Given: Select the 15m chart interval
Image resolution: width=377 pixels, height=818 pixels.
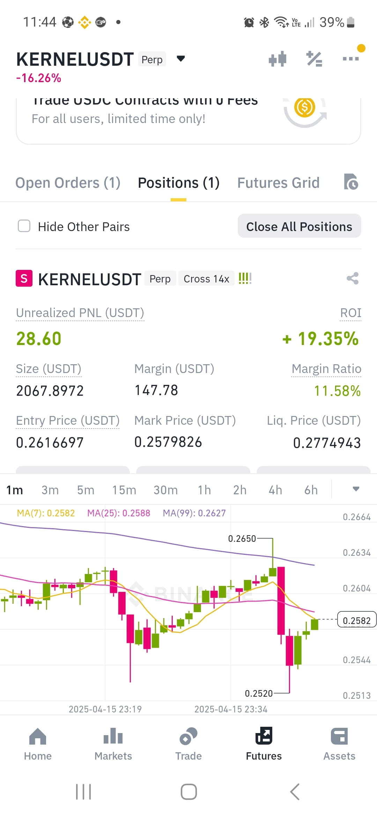Looking at the screenshot, I should click(x=124, y=490).
